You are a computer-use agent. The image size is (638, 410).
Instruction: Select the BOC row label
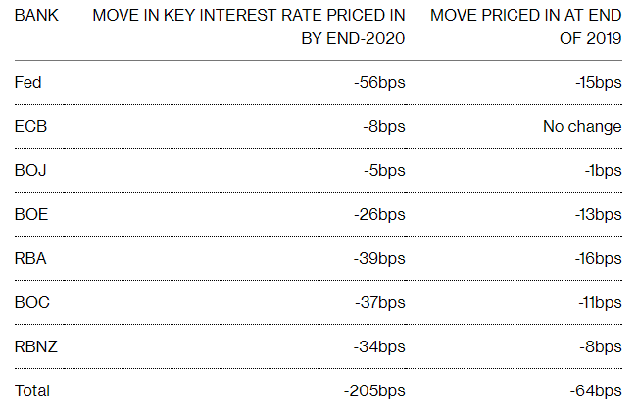coord(31,302)
